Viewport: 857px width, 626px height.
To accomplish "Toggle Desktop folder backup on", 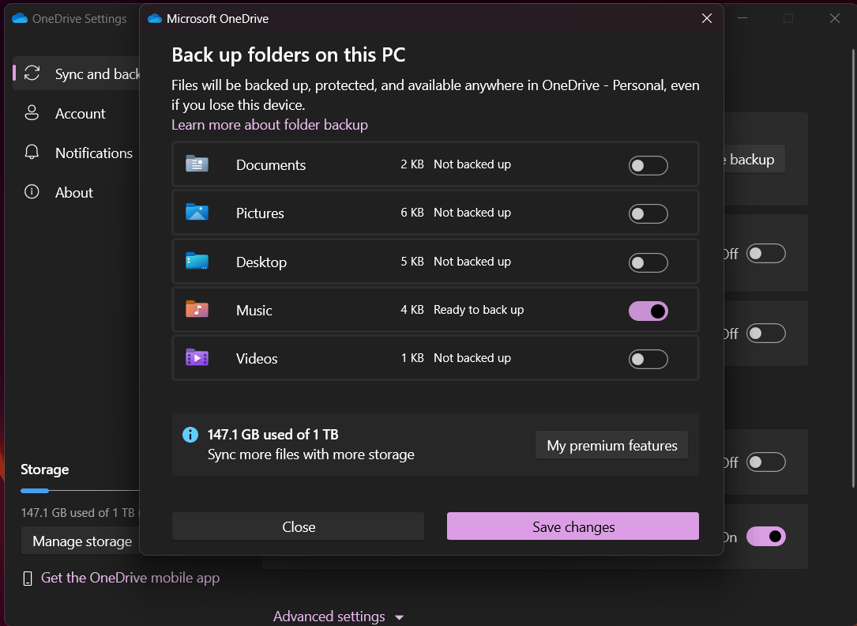I will (x=648, y=262).
